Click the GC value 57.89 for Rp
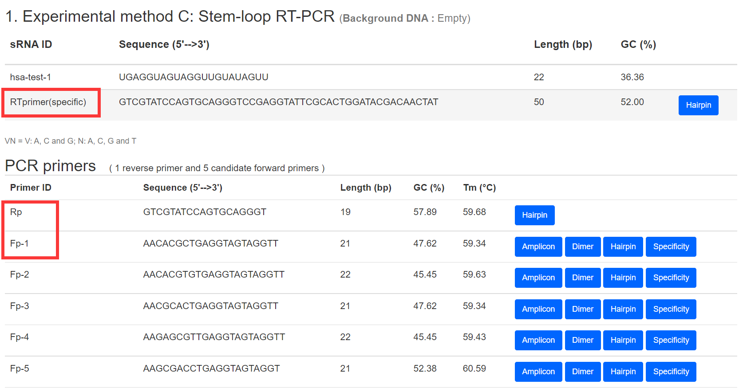The image size is (739, 388). (425, 212)
